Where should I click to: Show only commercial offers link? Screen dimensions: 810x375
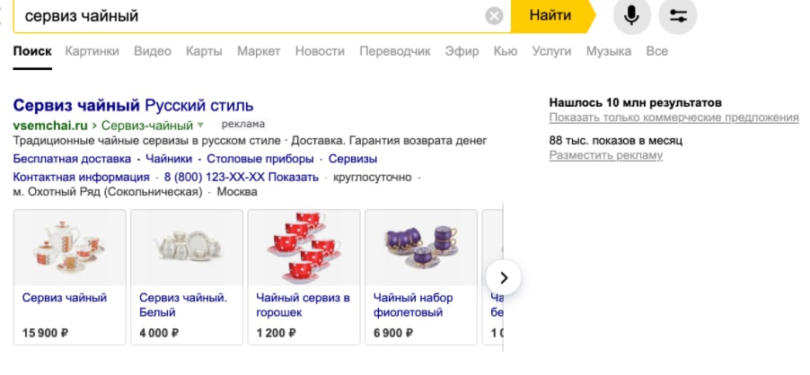674,118
